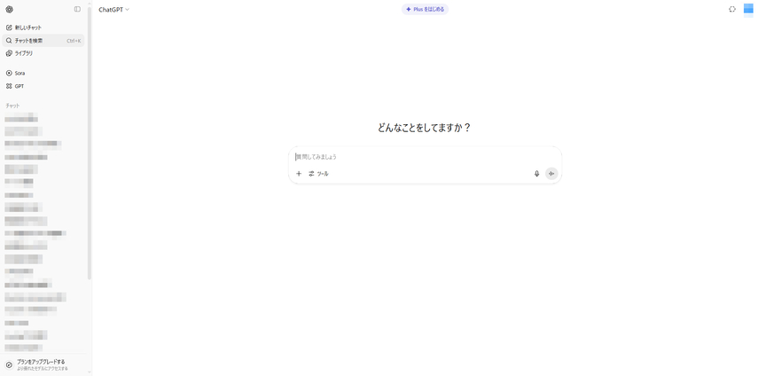Click the GPT grid icon

(9, 86)
